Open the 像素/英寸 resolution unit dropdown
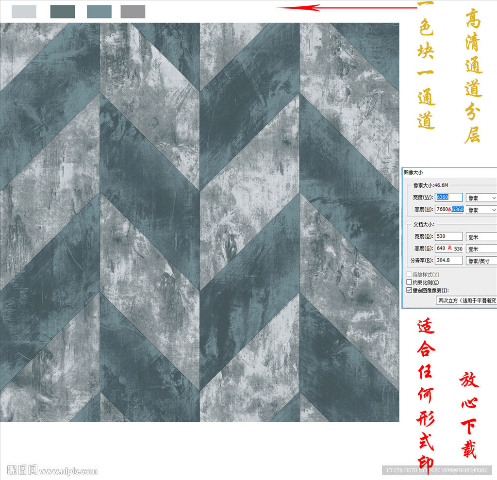This screenshot has width=497, height=480. [x=481, y=261]
